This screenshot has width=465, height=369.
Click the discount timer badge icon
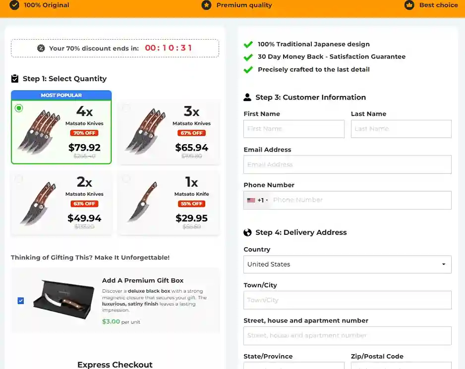tap(41, 48)
